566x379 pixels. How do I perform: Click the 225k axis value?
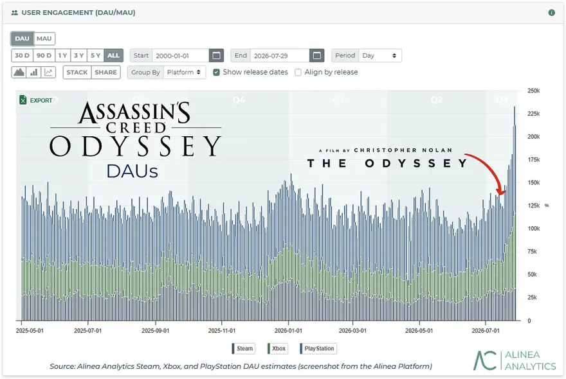point(533,114)
